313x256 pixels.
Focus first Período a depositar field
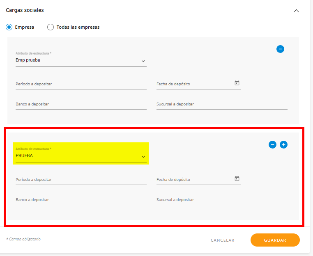[81, 84]
